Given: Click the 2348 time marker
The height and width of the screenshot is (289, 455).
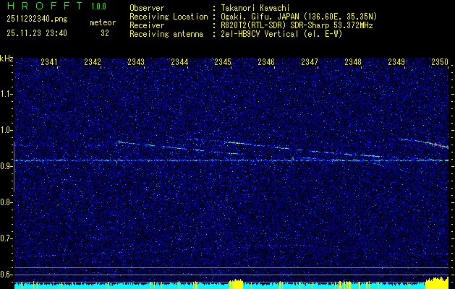Looking at the screenshot, I should pyautogui.click(x=353, y=61).
